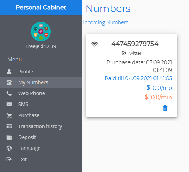This screenshot has height=172, width=189.
Task: Click the Exit sign-out icon
Action: (9, 159)
